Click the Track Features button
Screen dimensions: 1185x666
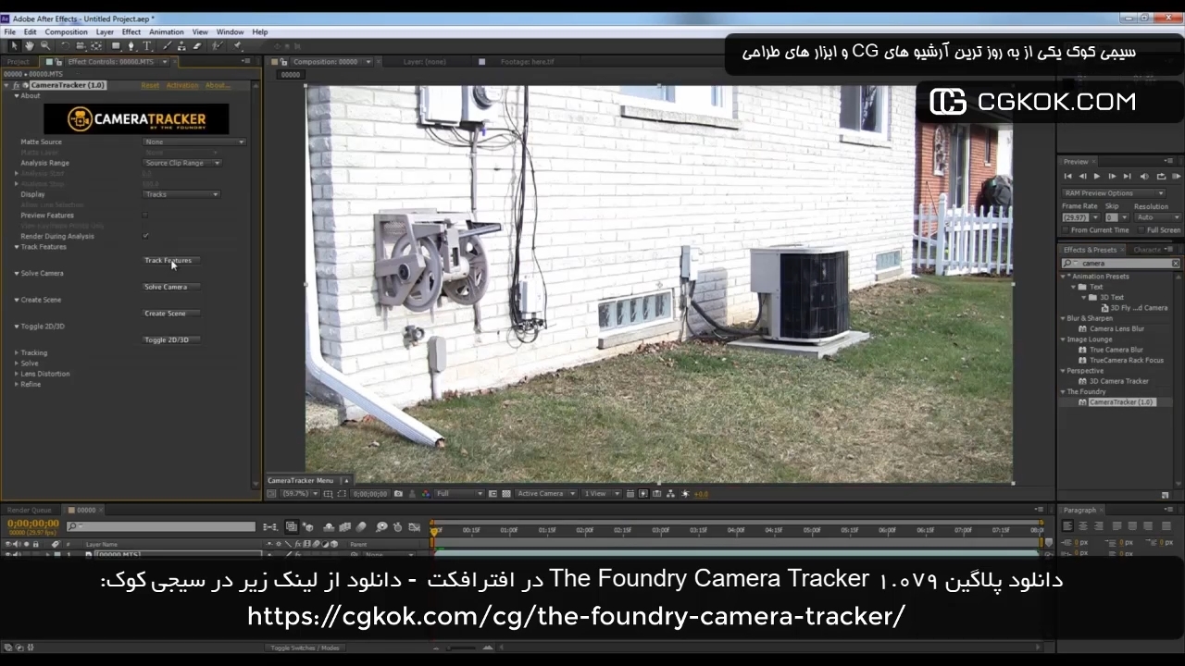[168, 261]
